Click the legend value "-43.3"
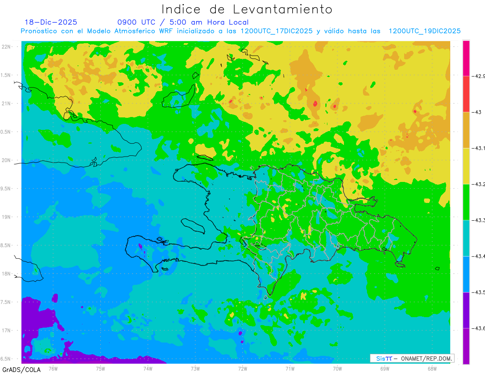The height and width of the screenshot is (374, 485). point(479,220)
